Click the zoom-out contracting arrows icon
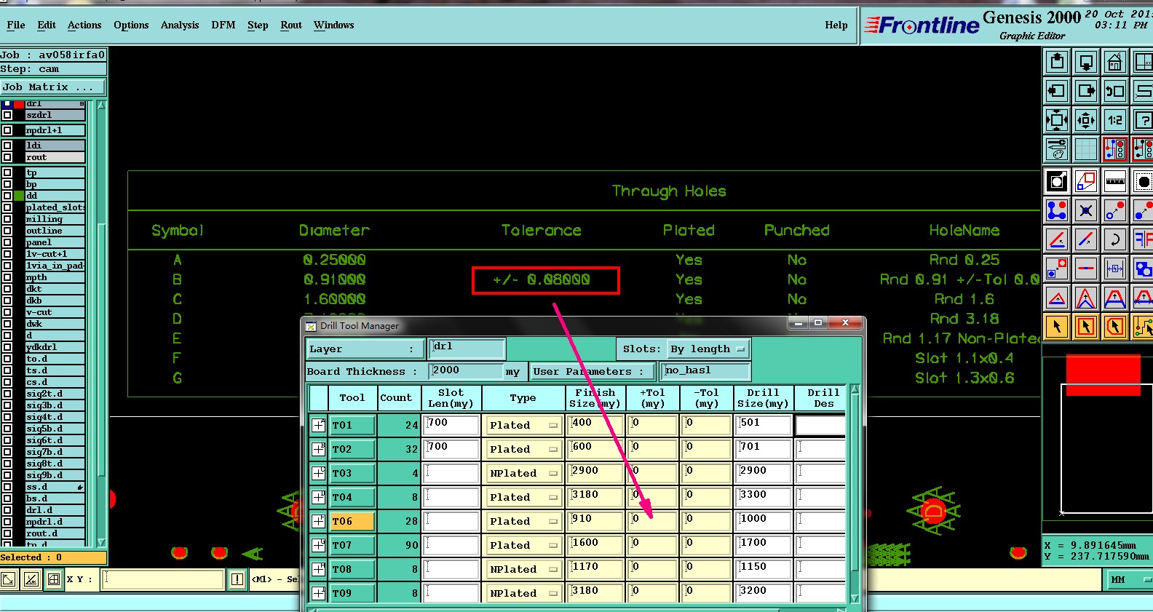 pyautogui.click(x=1086, y=120)
